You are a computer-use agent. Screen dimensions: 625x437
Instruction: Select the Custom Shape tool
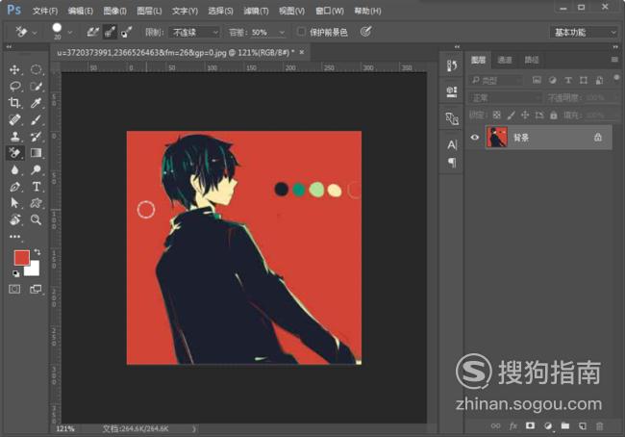tap(36, 203)
